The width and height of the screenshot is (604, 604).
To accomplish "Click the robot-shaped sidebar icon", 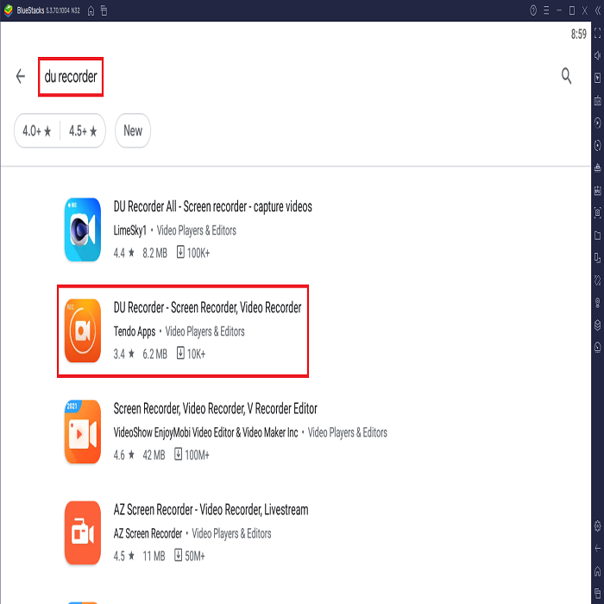I will pos(597,168).
